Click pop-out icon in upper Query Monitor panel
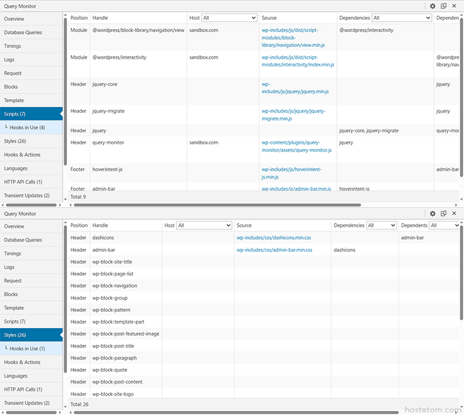The image size is (464, 415). 443,6
